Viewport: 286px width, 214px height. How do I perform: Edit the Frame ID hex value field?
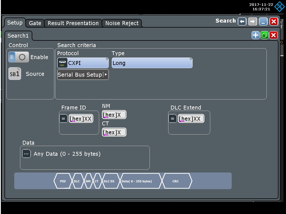81,118
